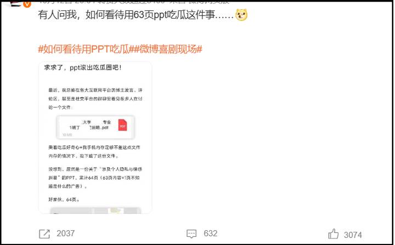Click the repost share icon

click(44, 234)
